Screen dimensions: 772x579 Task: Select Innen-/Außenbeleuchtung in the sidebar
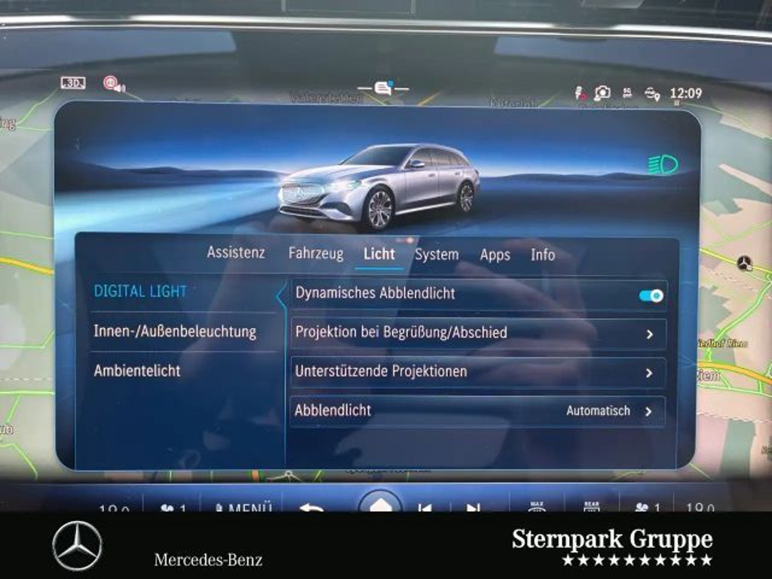(x=175, y=332)
